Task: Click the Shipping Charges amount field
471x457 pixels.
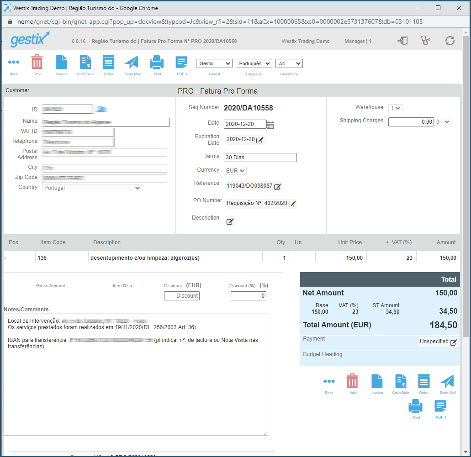Action: point(411,122)
